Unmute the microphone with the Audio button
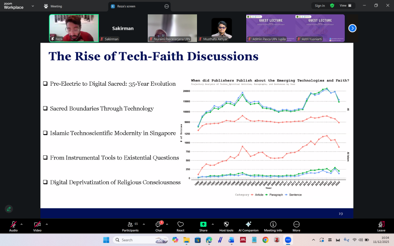 [13, 224]
